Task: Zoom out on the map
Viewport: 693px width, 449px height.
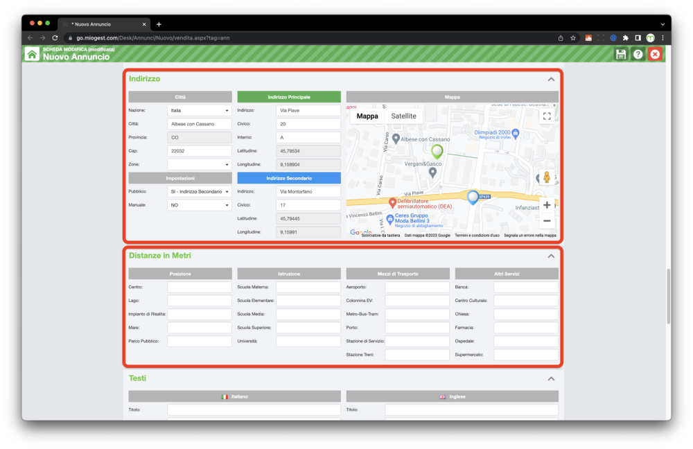Action: point(547,220)
